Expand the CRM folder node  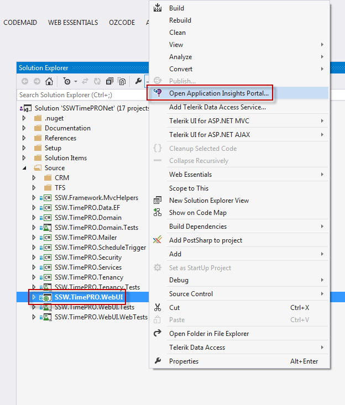(34, 178)
